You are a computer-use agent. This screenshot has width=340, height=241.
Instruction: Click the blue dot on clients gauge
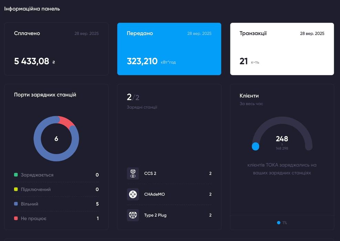(x=256, y=146)
